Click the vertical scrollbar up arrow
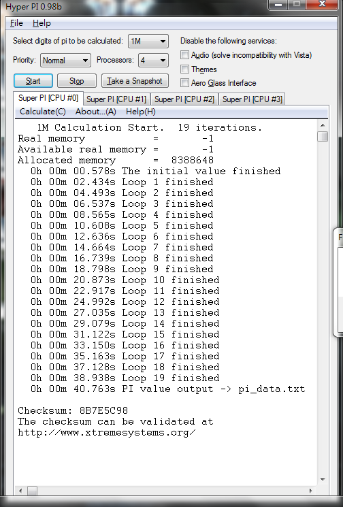The width and height of the screenshot is (343, 507). point(323,125)
